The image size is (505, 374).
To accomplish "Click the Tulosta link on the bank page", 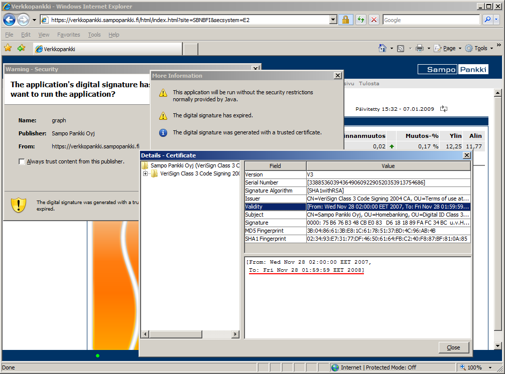I will click(x=369, y=83).
